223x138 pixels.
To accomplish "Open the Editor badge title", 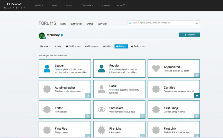I will pyautogui.click(x=59, y=108).
